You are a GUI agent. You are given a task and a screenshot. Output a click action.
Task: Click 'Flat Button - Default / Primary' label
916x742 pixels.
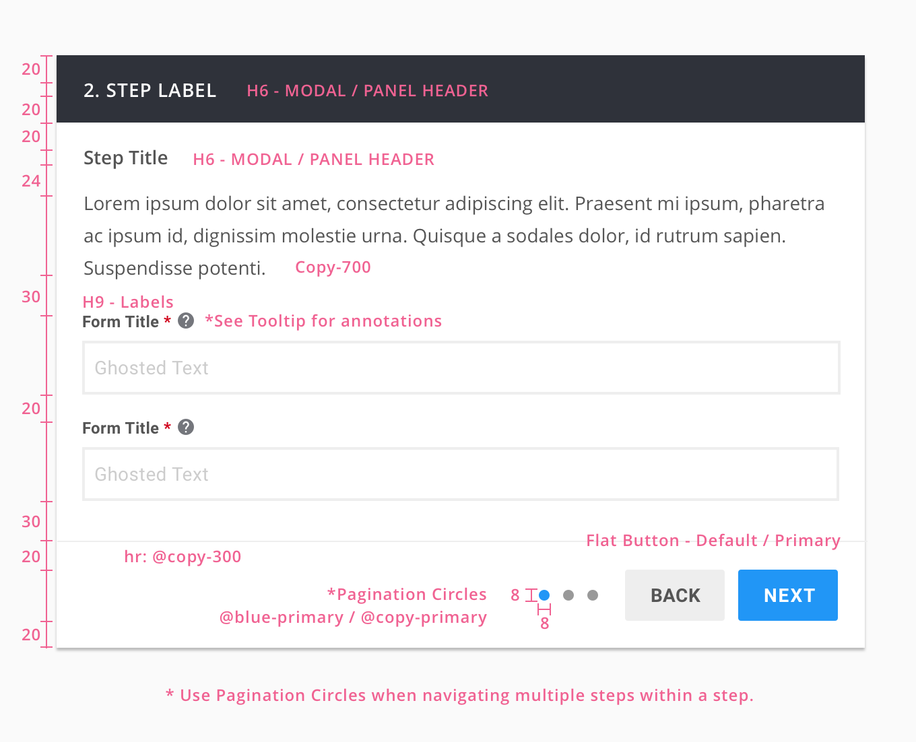713,541
